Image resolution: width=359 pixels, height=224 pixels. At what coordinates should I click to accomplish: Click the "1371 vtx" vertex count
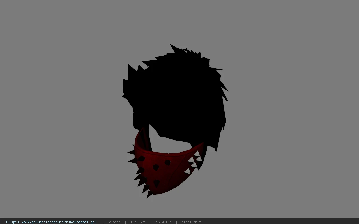tap(138, 222)
